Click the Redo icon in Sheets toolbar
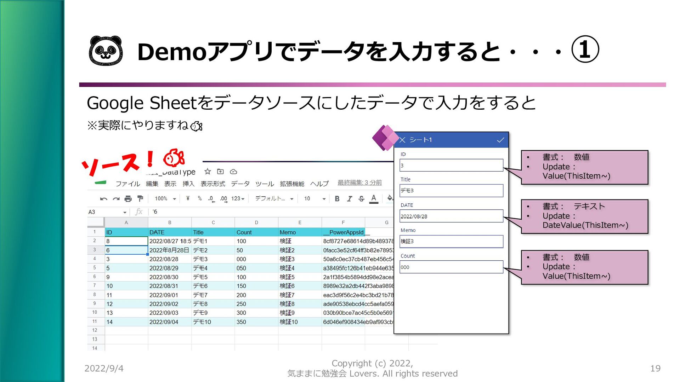The image size is (680, 382). (x=116, y=199)
